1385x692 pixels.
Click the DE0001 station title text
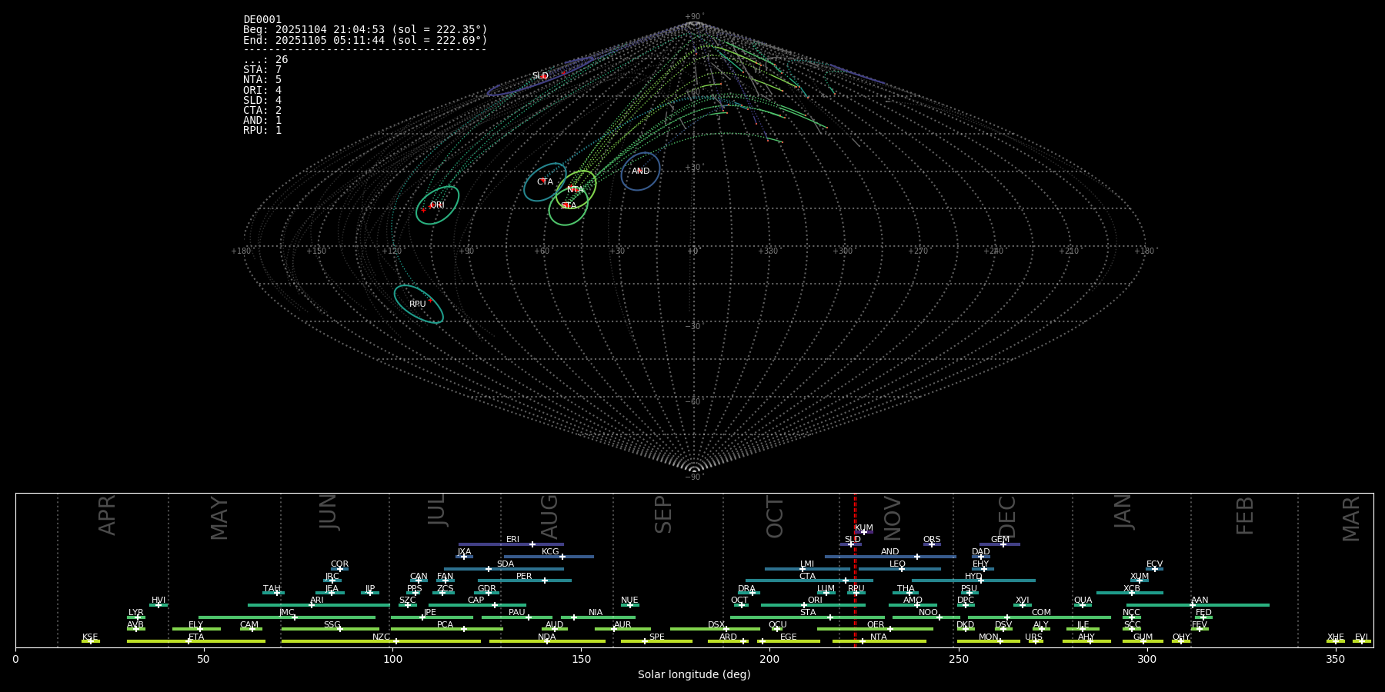[262, 20]
